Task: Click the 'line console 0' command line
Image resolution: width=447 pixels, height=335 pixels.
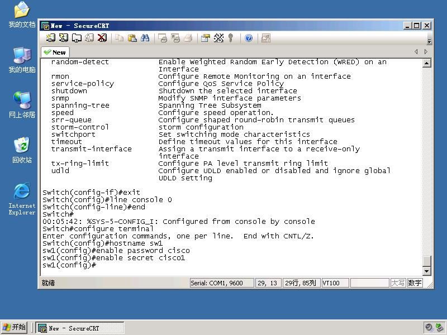Action: pyautogui.click(x=107, y=200)
